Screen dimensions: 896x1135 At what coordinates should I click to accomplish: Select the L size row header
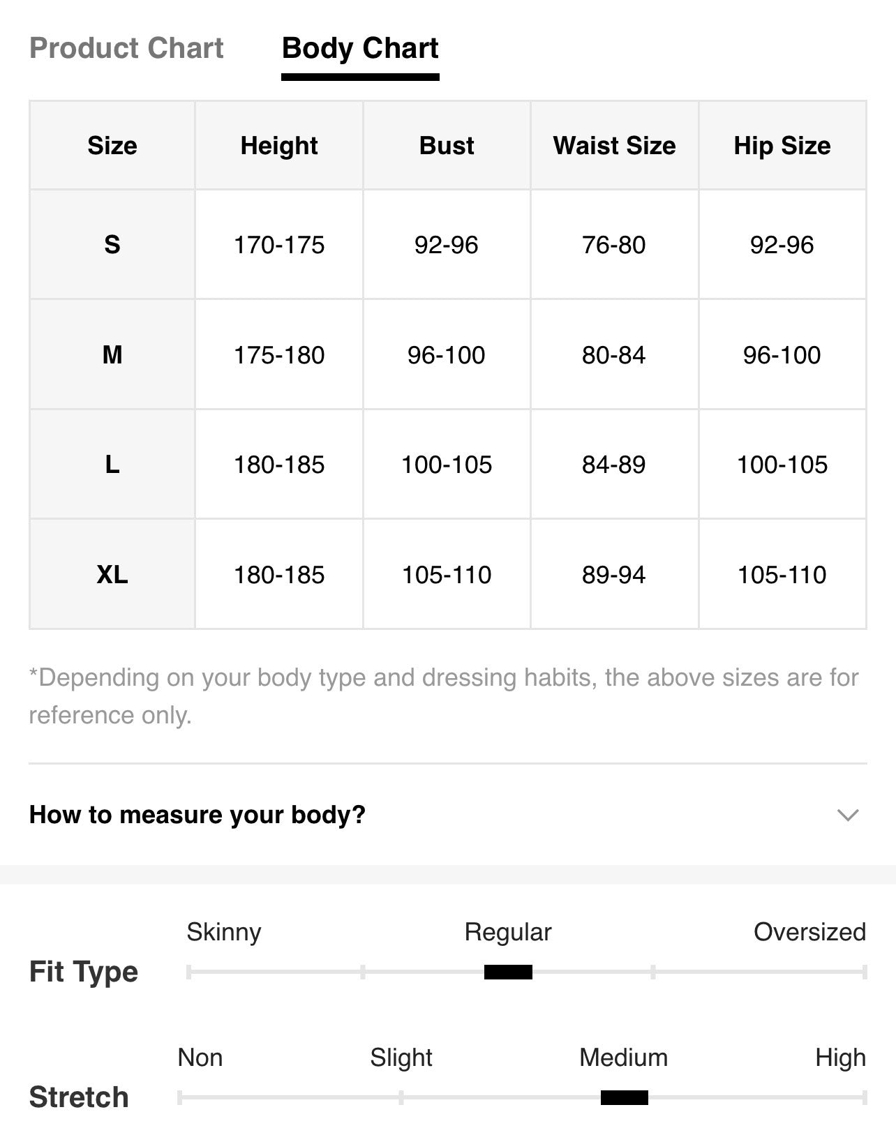112,465
